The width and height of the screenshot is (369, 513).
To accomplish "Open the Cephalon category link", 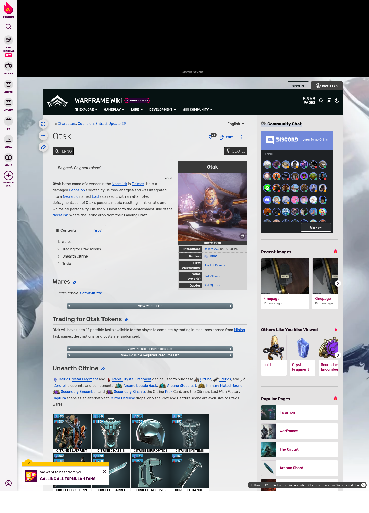I will point(86,124).
